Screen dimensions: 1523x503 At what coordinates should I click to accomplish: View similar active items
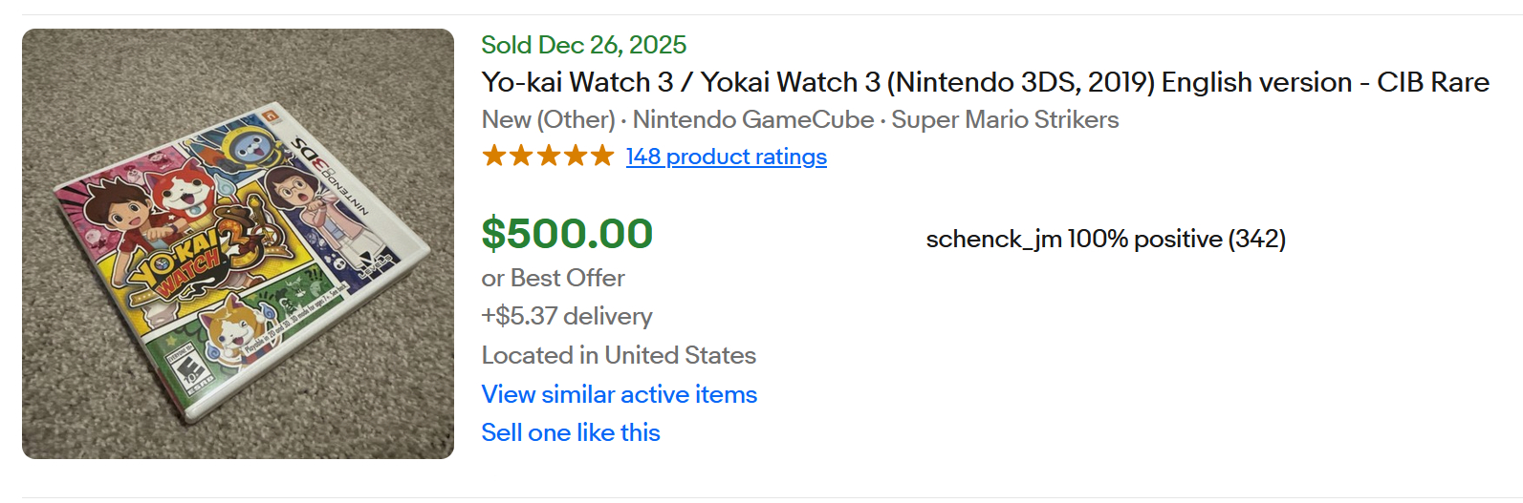coord(620,394)
